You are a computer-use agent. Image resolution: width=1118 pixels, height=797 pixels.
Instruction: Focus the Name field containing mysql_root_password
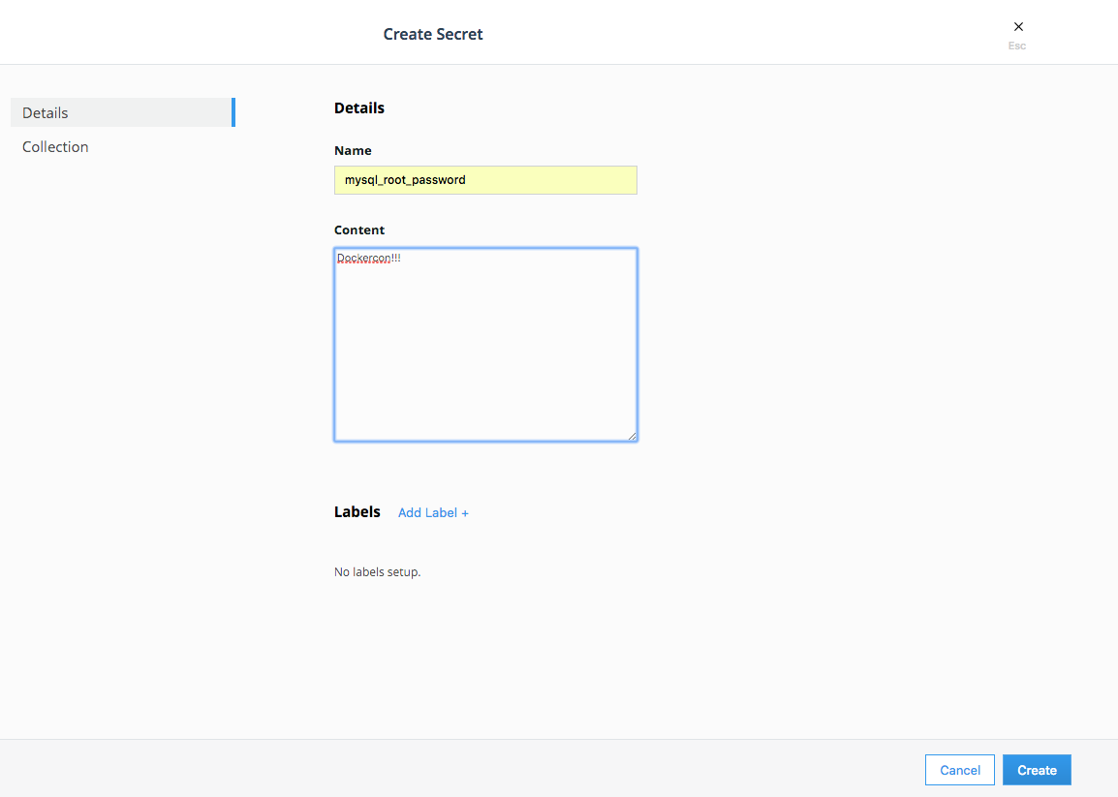485,180
